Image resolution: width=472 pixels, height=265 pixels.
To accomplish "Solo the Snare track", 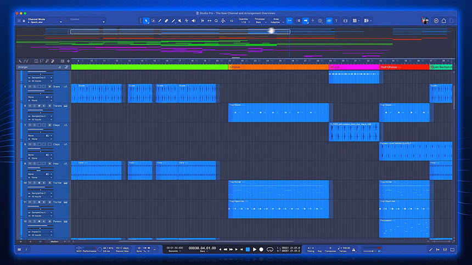I will [35, 87].
